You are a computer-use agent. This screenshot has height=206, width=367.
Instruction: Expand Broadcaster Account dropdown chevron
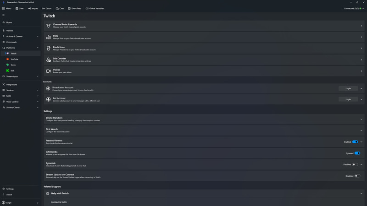pos(361,88)
